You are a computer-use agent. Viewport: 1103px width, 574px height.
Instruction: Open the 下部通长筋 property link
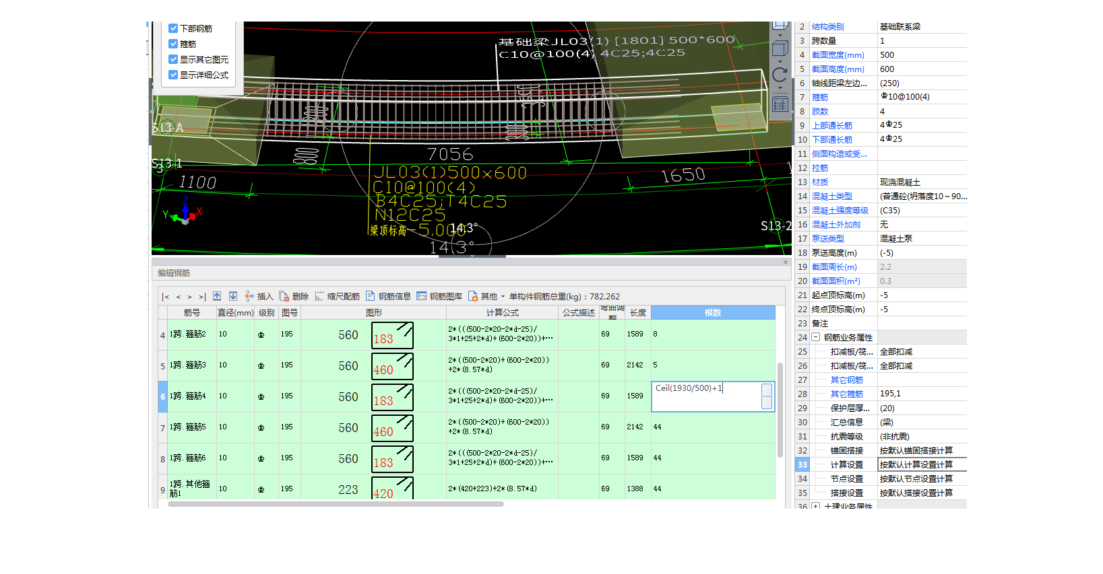831,140
